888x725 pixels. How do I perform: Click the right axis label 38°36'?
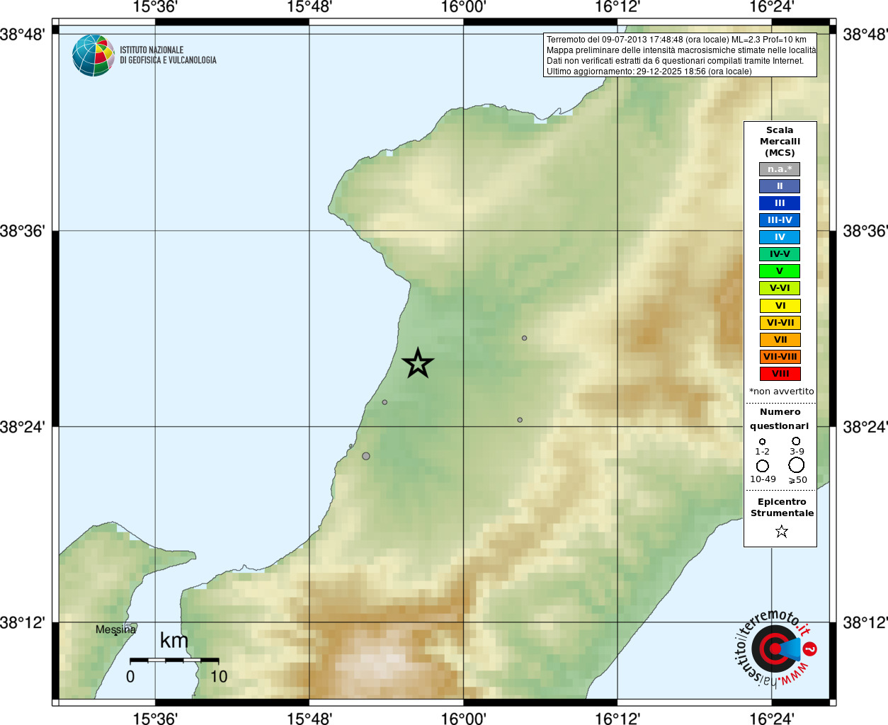(x=865, y=231)
